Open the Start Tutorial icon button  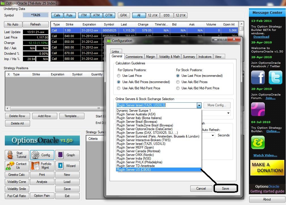point(17,155)
